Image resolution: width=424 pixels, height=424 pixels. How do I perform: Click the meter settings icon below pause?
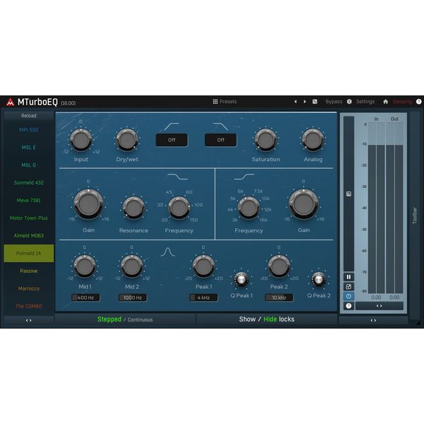pos(348,287)
